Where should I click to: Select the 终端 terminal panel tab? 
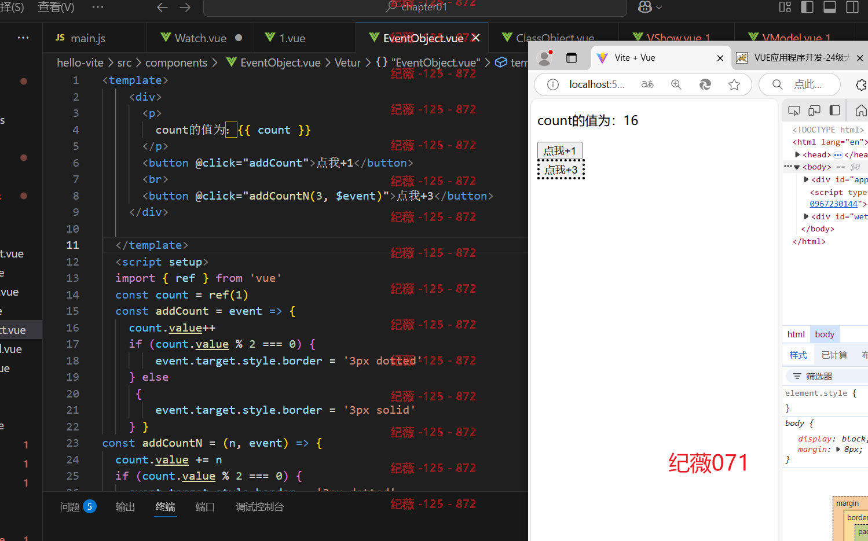coord(165,507)
